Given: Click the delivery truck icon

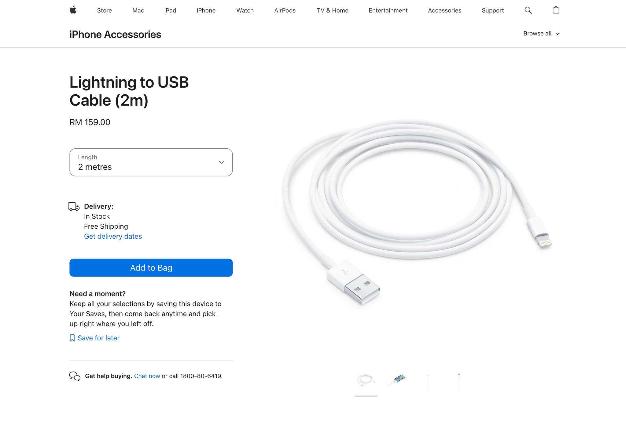Looking at the screenshot, I should [74, 207].
